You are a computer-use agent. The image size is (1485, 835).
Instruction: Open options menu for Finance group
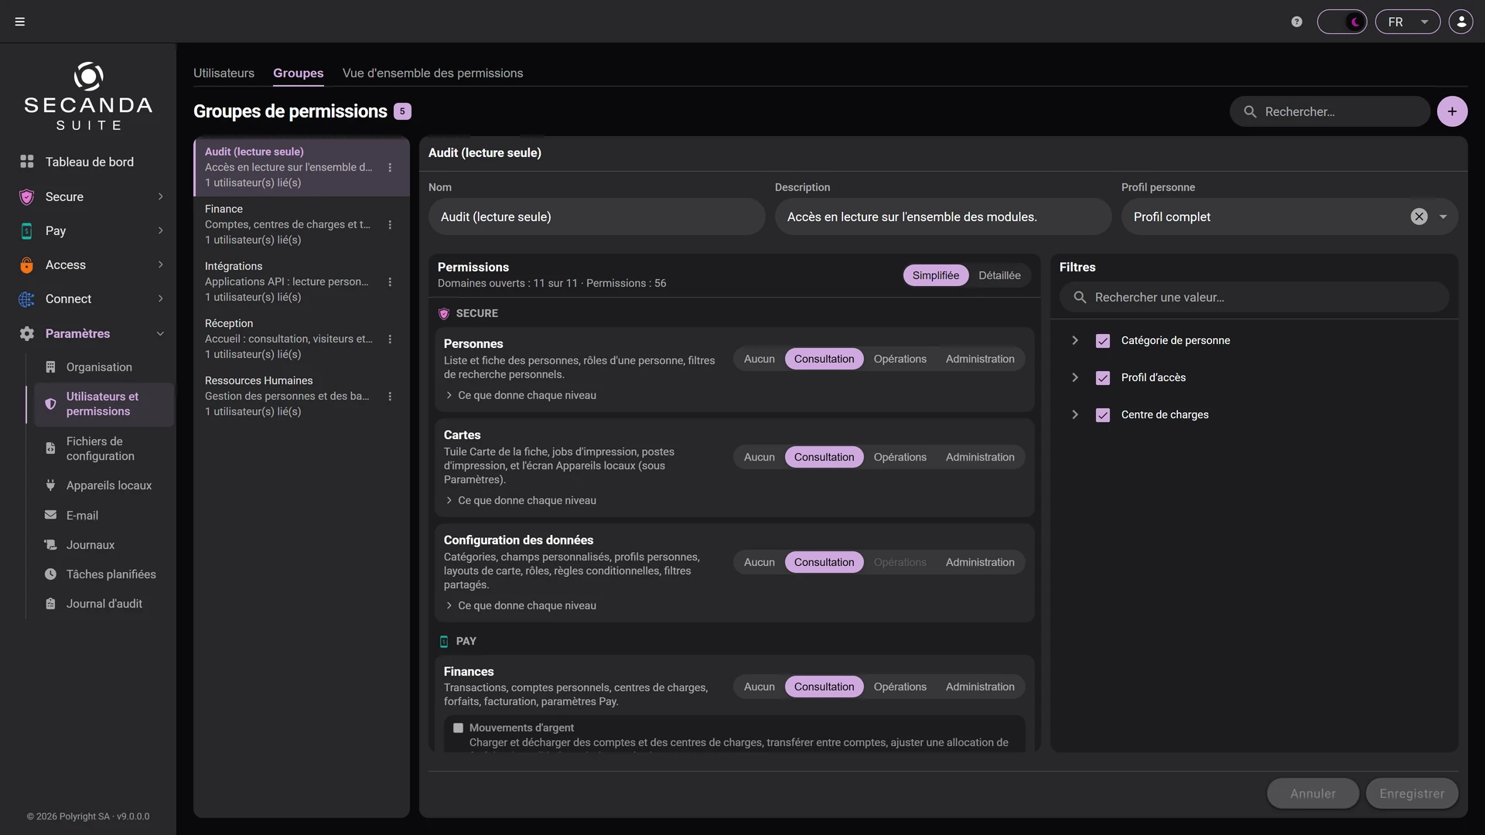[390, 225]
